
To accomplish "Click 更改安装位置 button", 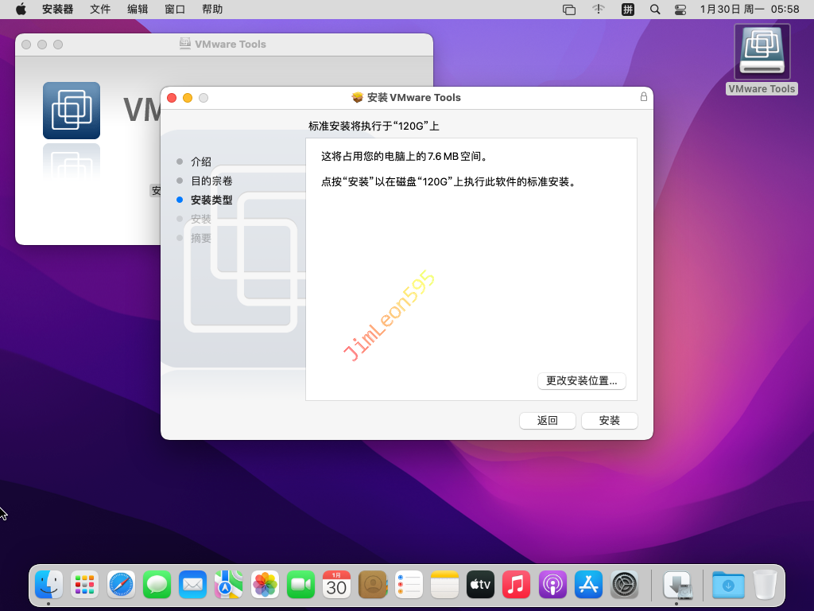I will pos(582,381).
